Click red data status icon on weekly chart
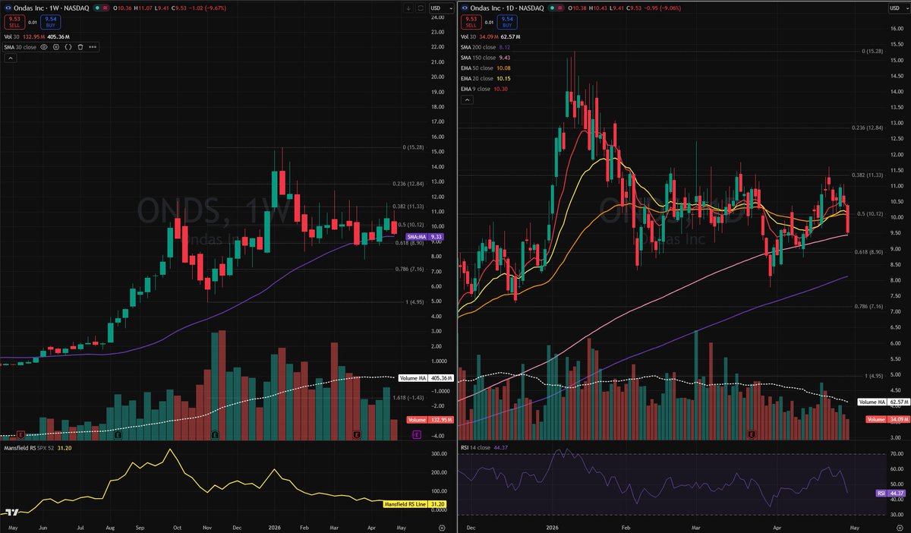The image size is (911, 533). [x=105, y=8]
